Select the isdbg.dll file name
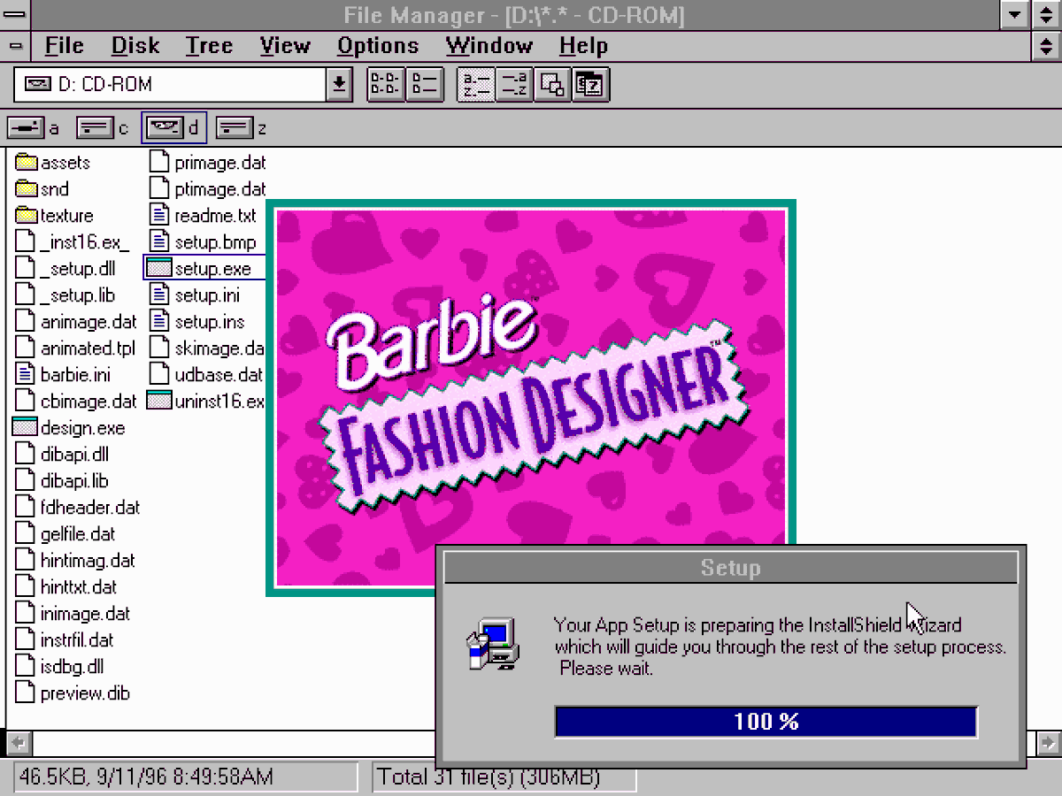The image size is (1062, 796). click(73, 667)
